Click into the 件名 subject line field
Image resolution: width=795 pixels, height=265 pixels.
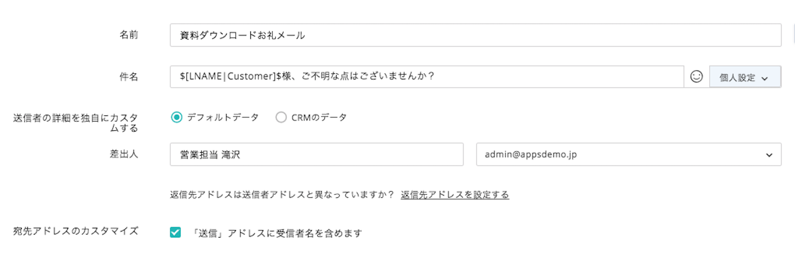pyautogui.click(x=427, y=77)
